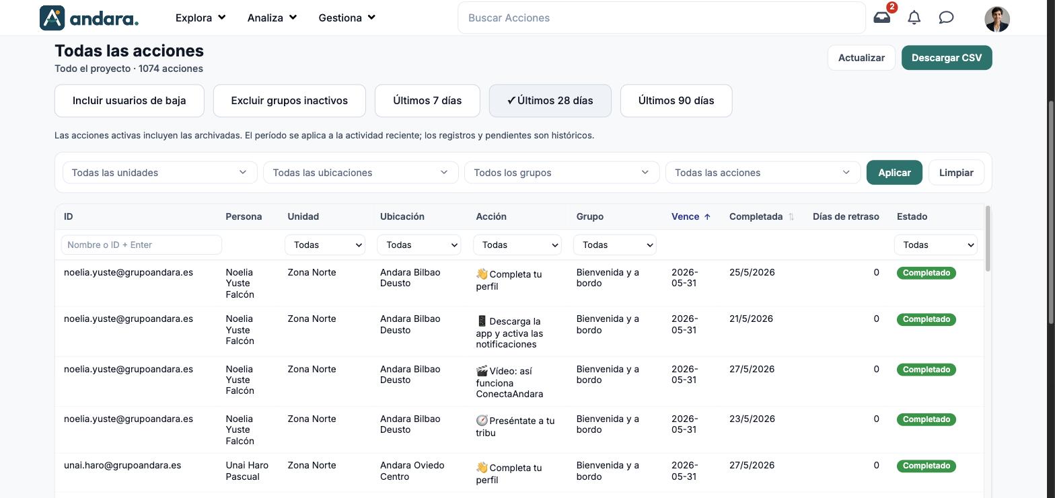Toggle Incluir usuarios de baja
Image resolution: width=1055 pixels, height=498 pixels.
pyautogui.click(x=129, y=101)
